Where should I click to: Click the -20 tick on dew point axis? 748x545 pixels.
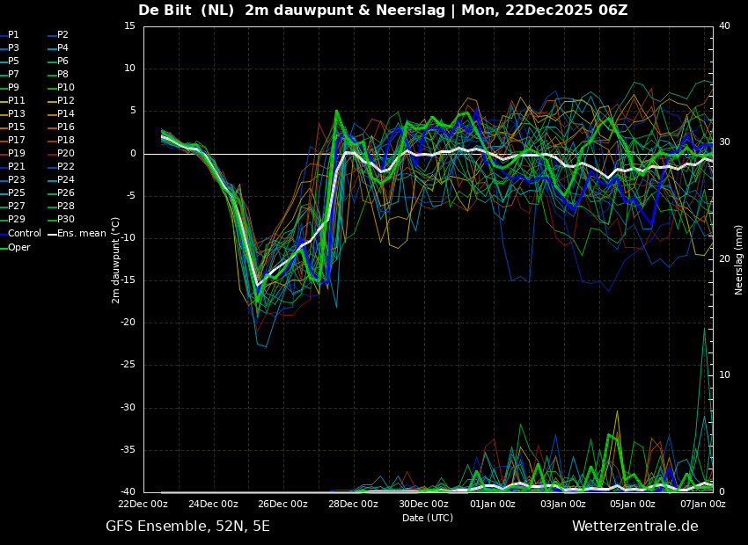128,323
